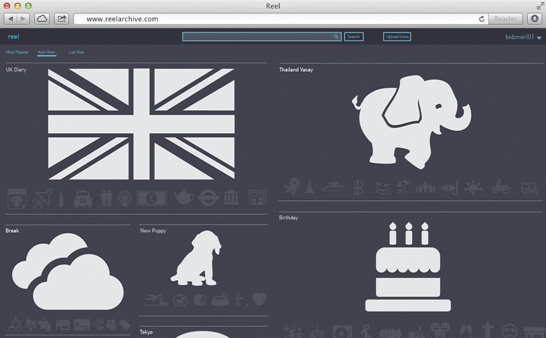
Task: Click the sunset icon
Action: tap(474, 188)
